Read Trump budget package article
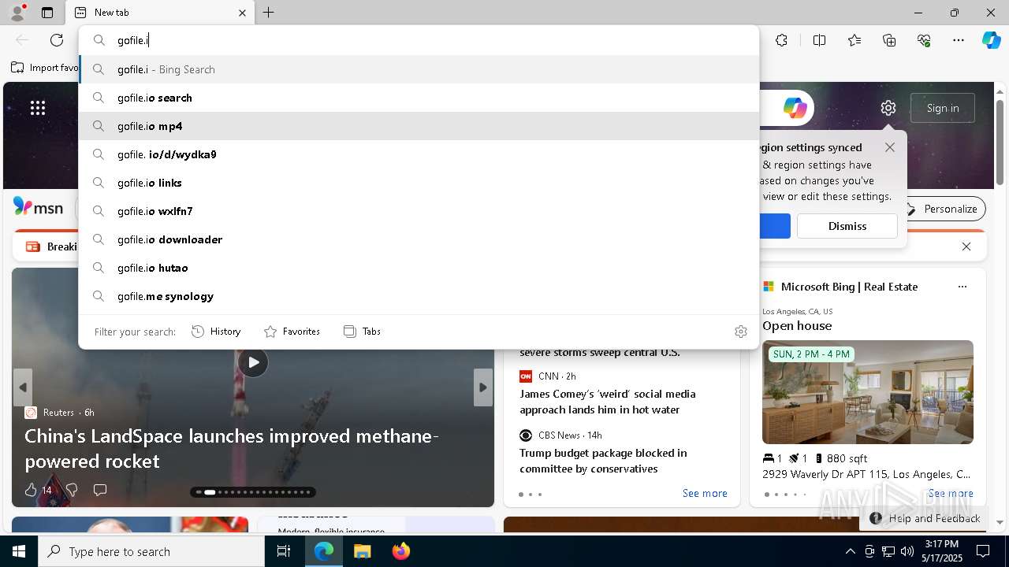 [x=603, y=461]
